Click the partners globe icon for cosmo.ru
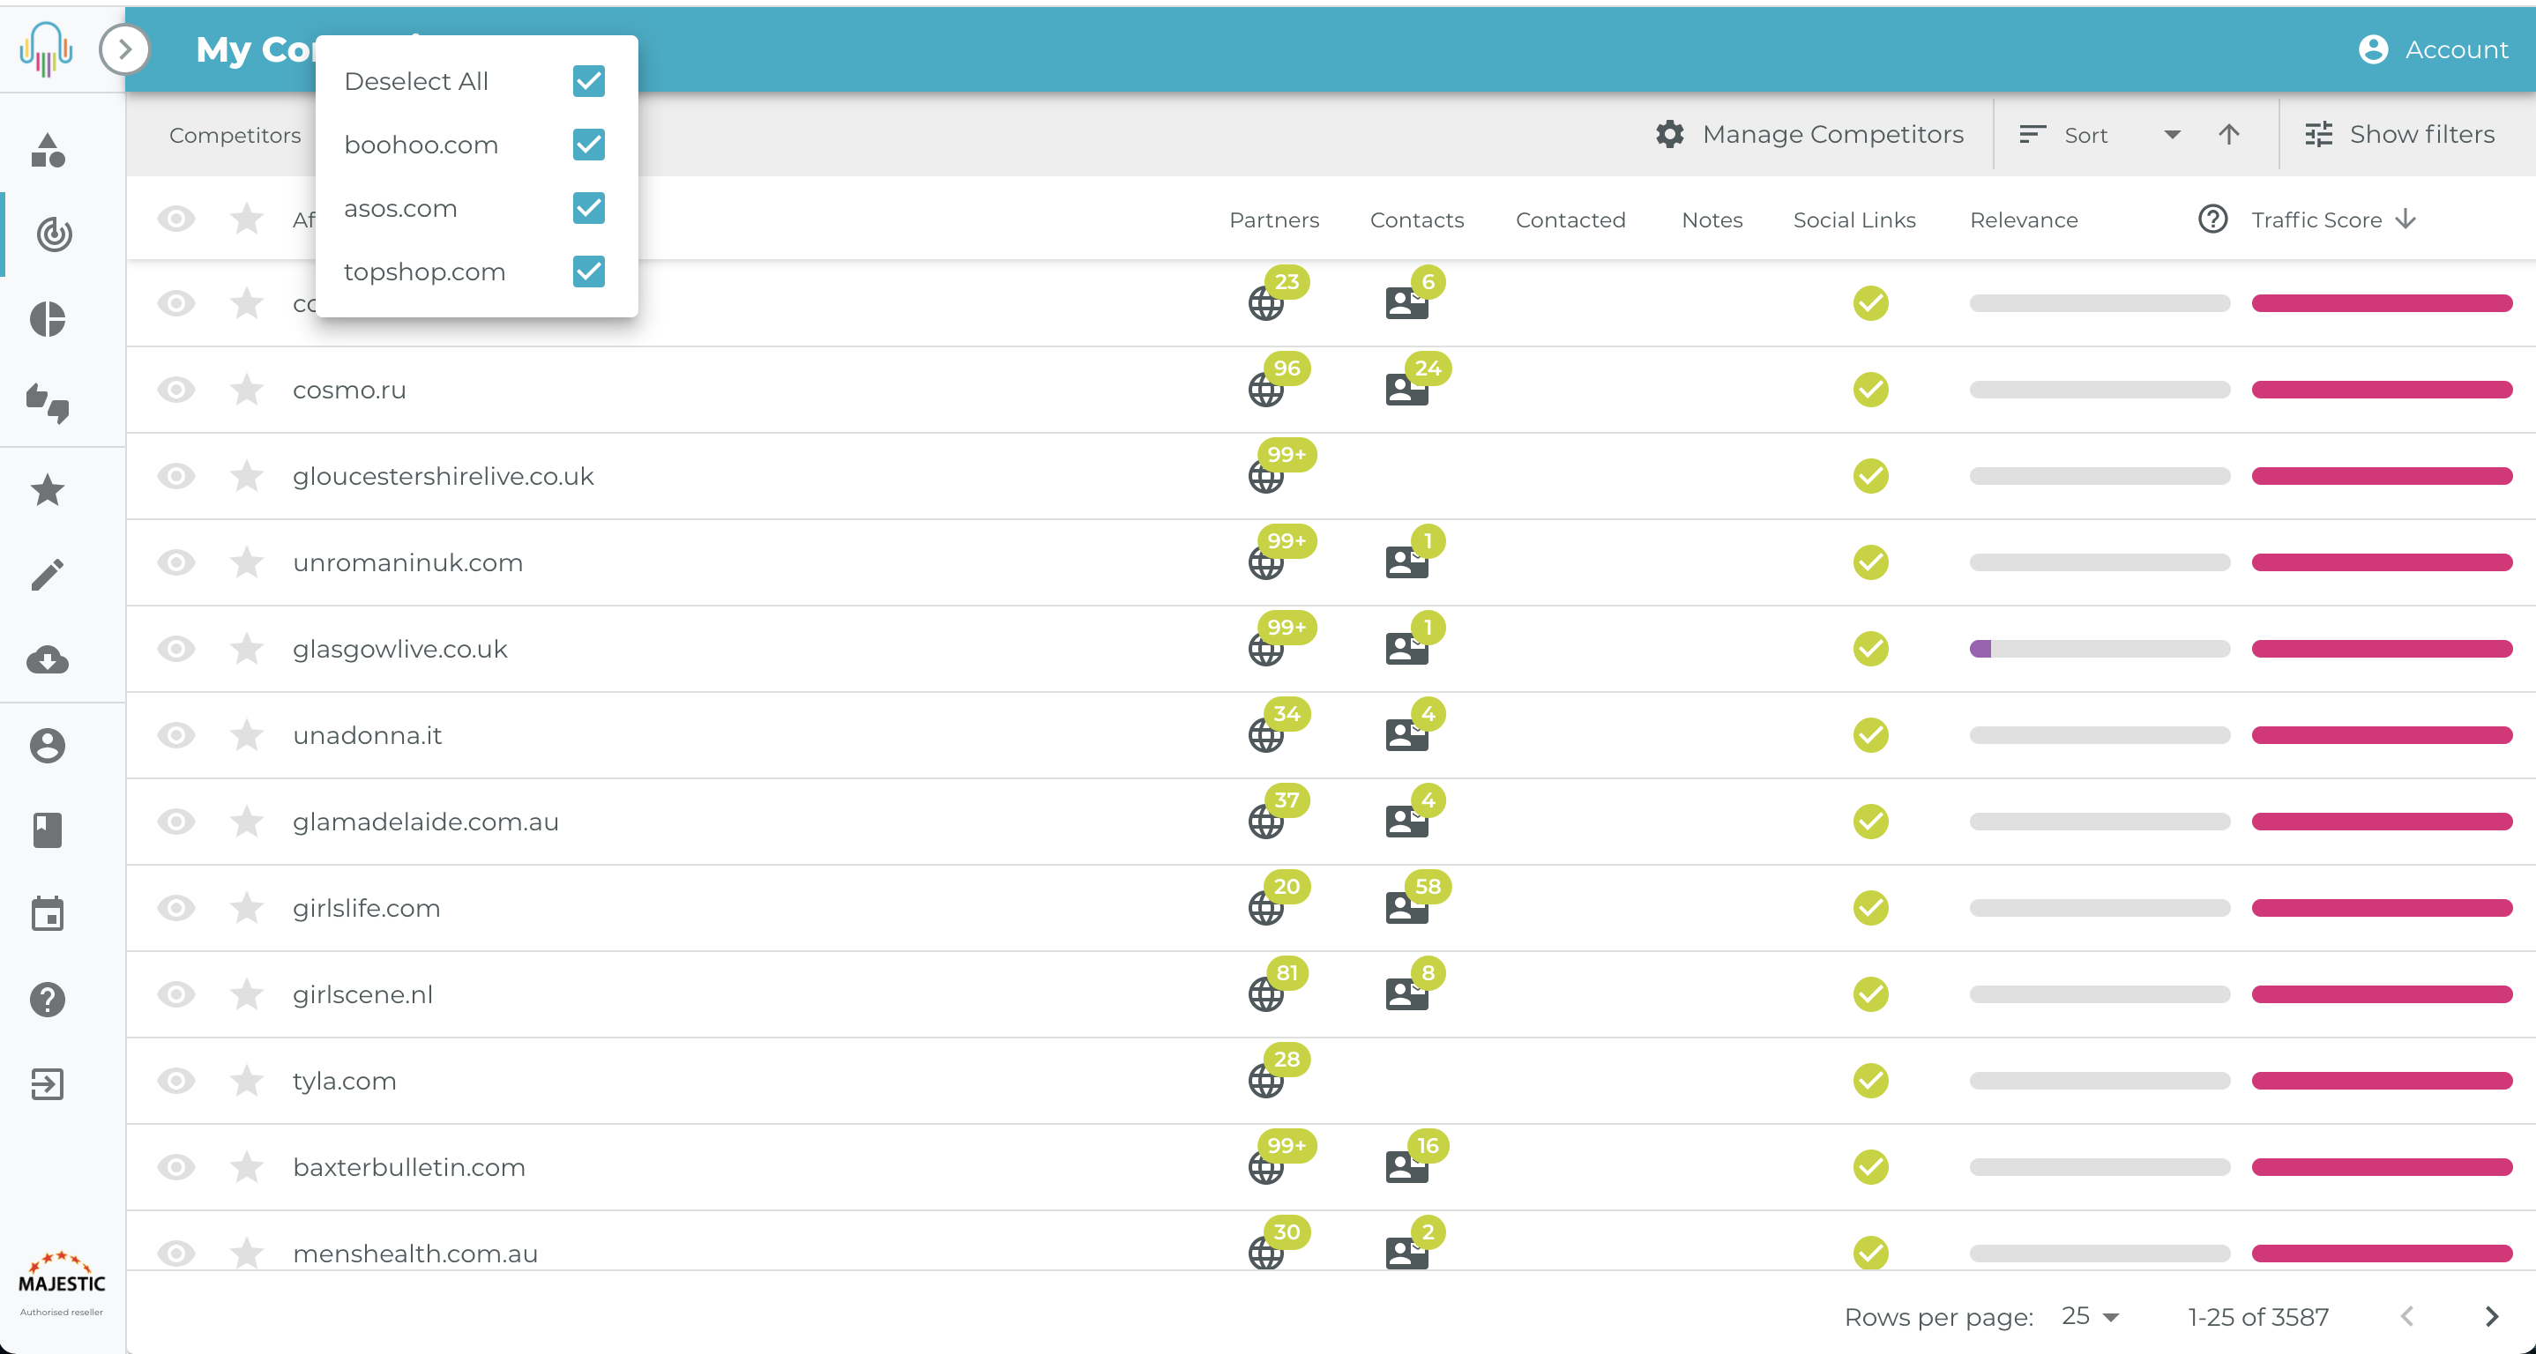 [1266, 391]
